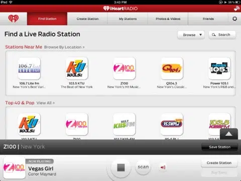Click the "Top 40 & Pop" heading

pos(20,103)
